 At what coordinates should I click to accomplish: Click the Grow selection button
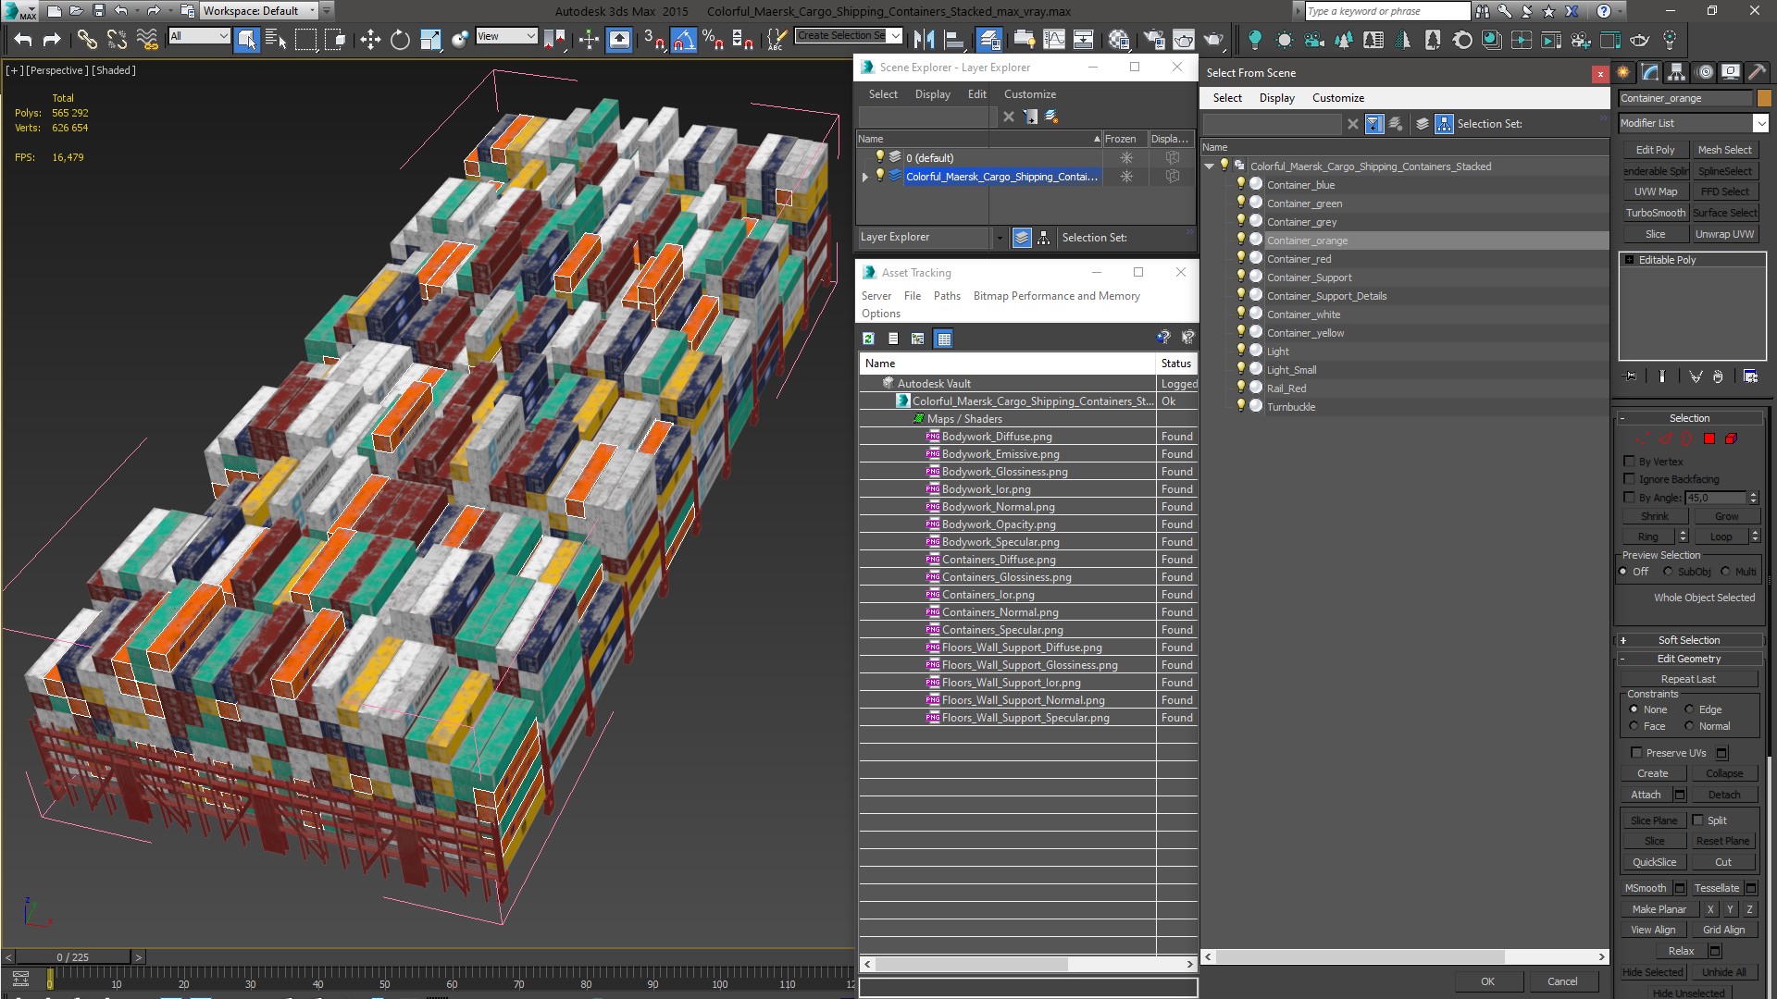1726,516
